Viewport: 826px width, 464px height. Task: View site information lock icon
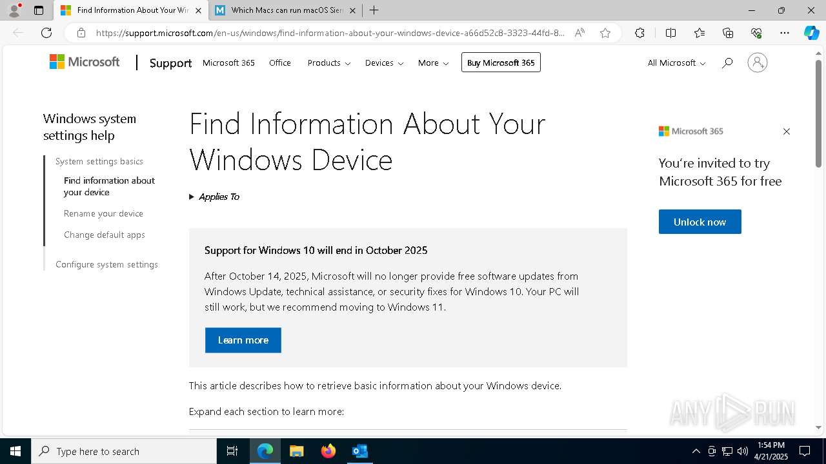[x=81, y=33]
